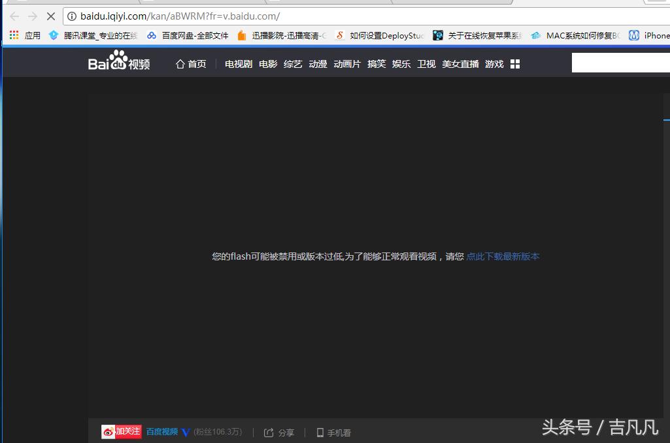
Task: Click the back navigation arrow
Action: tap(14, 16)
